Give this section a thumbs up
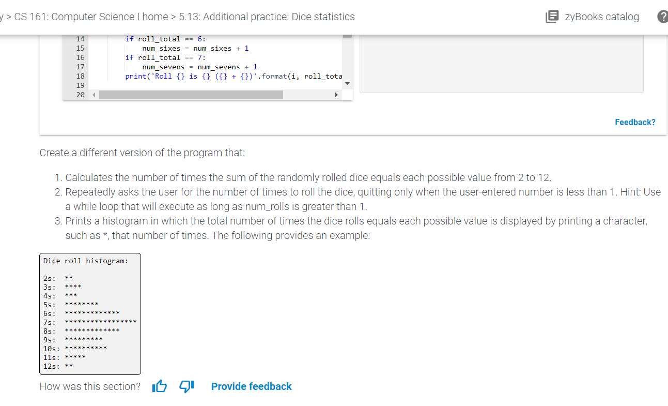This screenshot has height=406, width=668. tap(160, 386)
